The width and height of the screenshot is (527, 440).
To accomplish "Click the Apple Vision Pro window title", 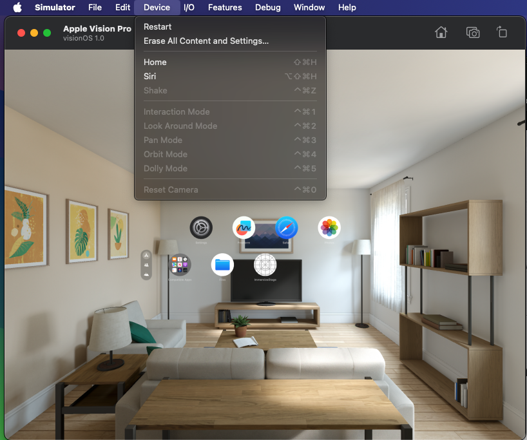I will (x=97, y=28).
